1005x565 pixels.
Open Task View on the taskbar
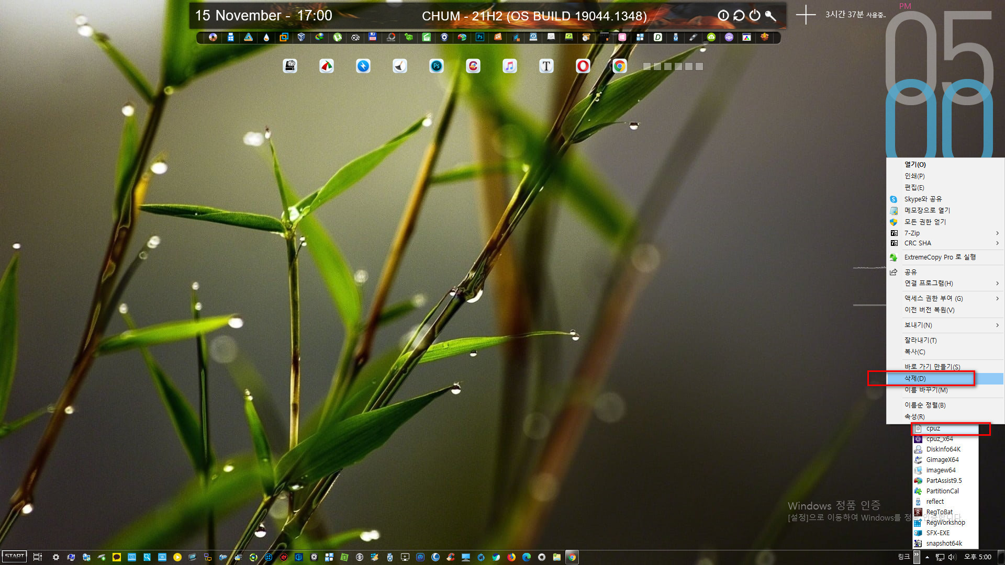point(37,557)
